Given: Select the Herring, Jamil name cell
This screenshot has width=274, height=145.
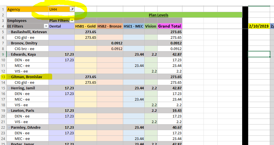Looking at the screenshot, I should tap(28, 88).
